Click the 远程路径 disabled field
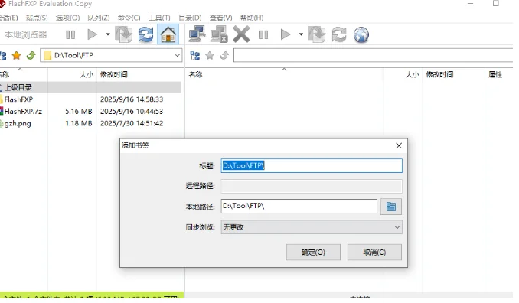The height and width of the screenshot is (303, 519). (x=312, y=186)
